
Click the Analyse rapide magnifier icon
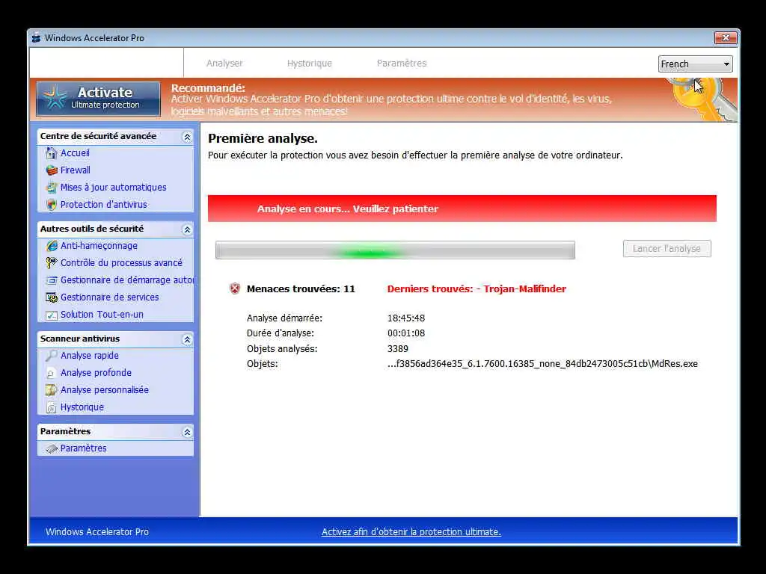click(52, 356)
